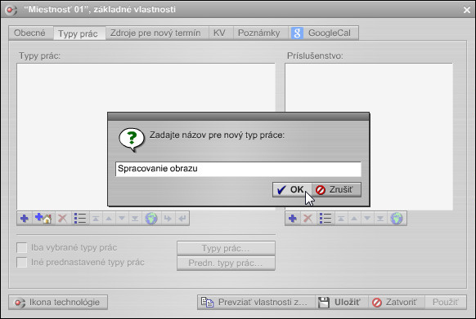Click return arrow icon in work types toolbar
This screenshot has width=476, height=319.
182,218
